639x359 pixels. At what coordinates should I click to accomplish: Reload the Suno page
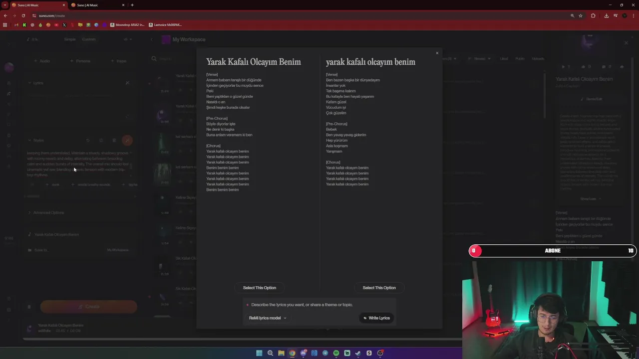point(23,15)
